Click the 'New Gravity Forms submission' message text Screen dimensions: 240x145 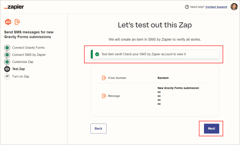pos(178,88)
